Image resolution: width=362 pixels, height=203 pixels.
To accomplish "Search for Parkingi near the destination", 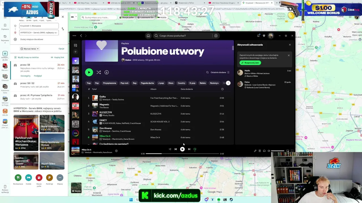I will 49,180.
